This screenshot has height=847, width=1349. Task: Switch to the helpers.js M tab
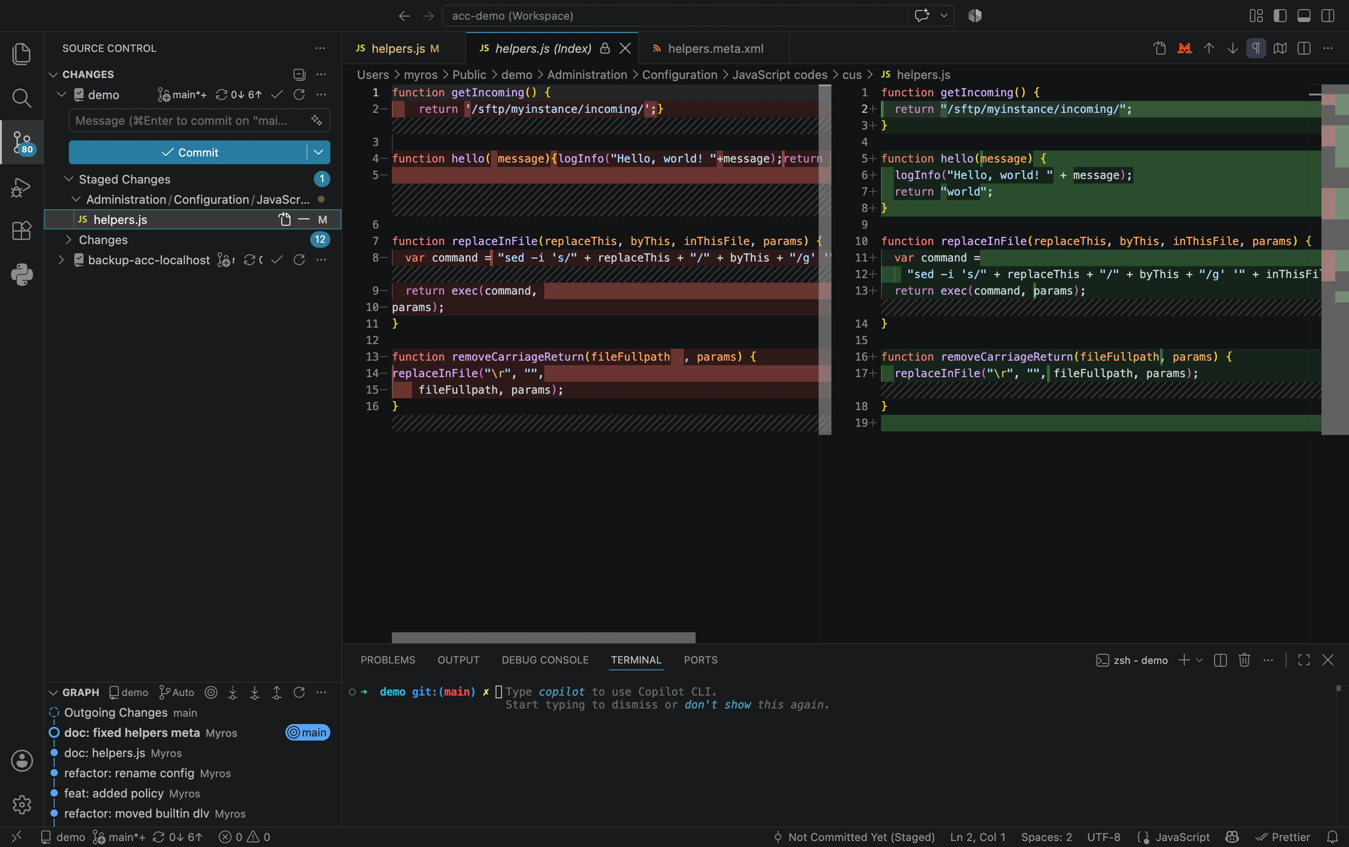(x=403, y=49)
